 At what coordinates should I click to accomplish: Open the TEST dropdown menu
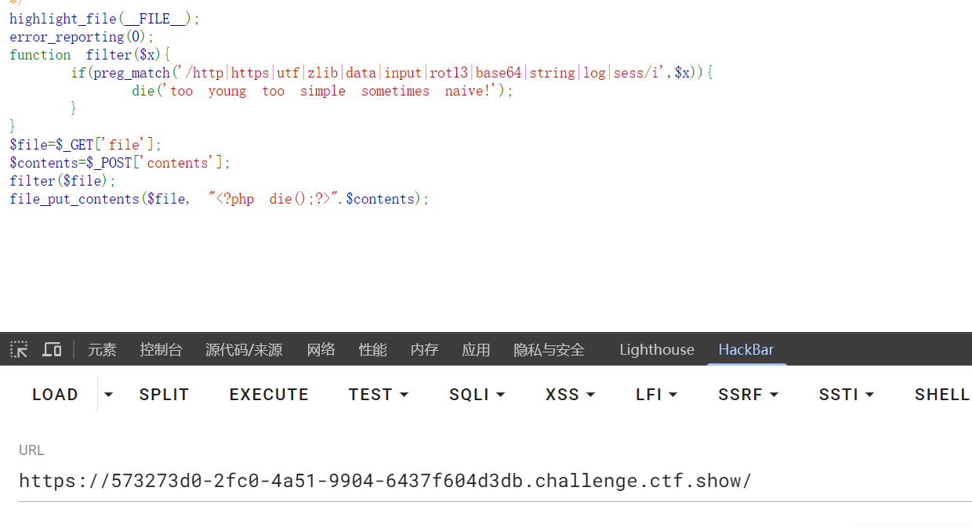click(379, 394)
